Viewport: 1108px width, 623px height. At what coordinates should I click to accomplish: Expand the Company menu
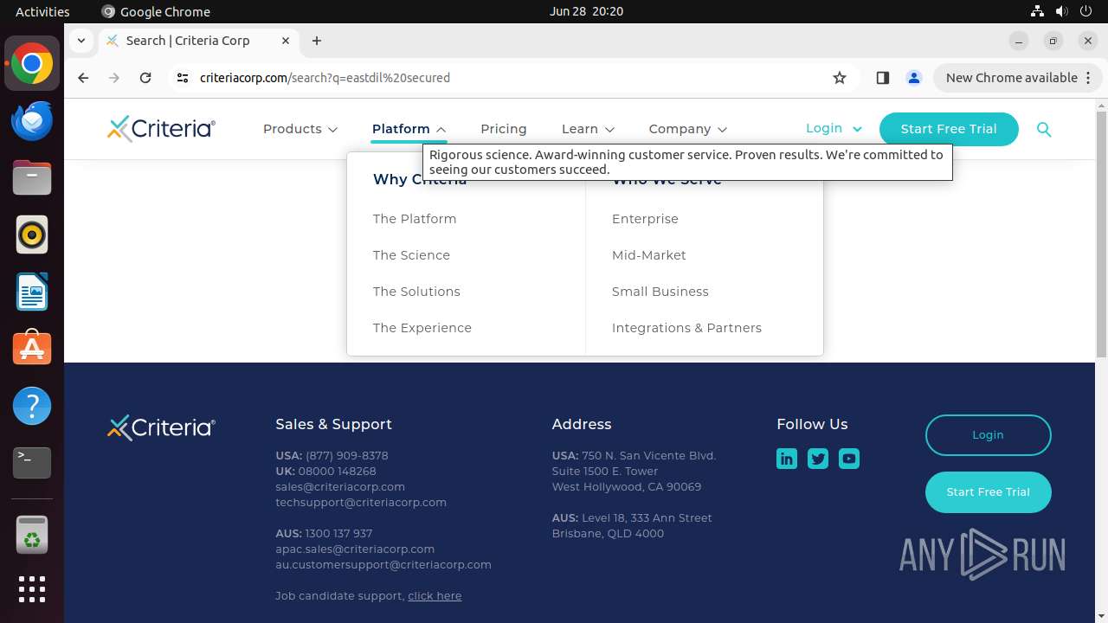point(688,129)
